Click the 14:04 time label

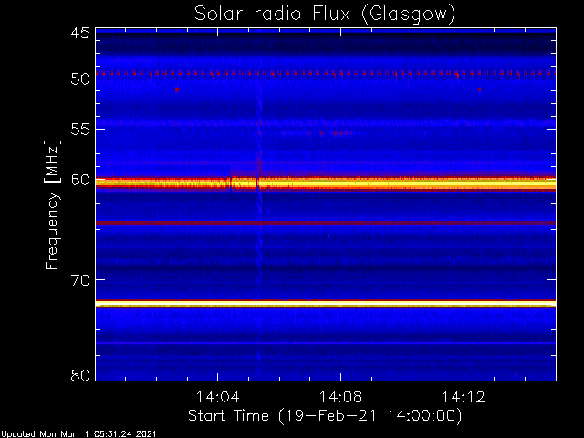tap(217, 397)
